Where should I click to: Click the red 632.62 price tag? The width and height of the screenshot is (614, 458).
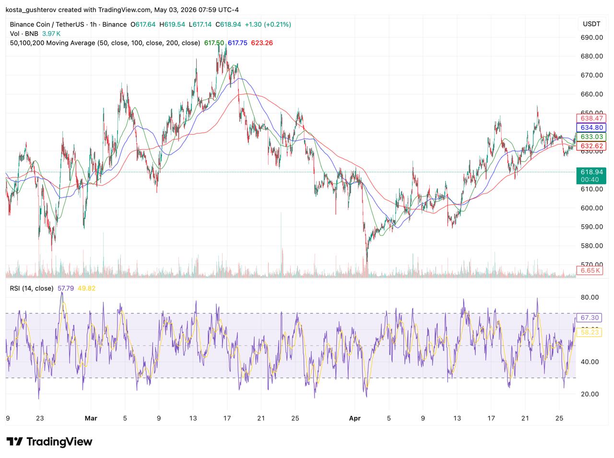pos(591,146)
